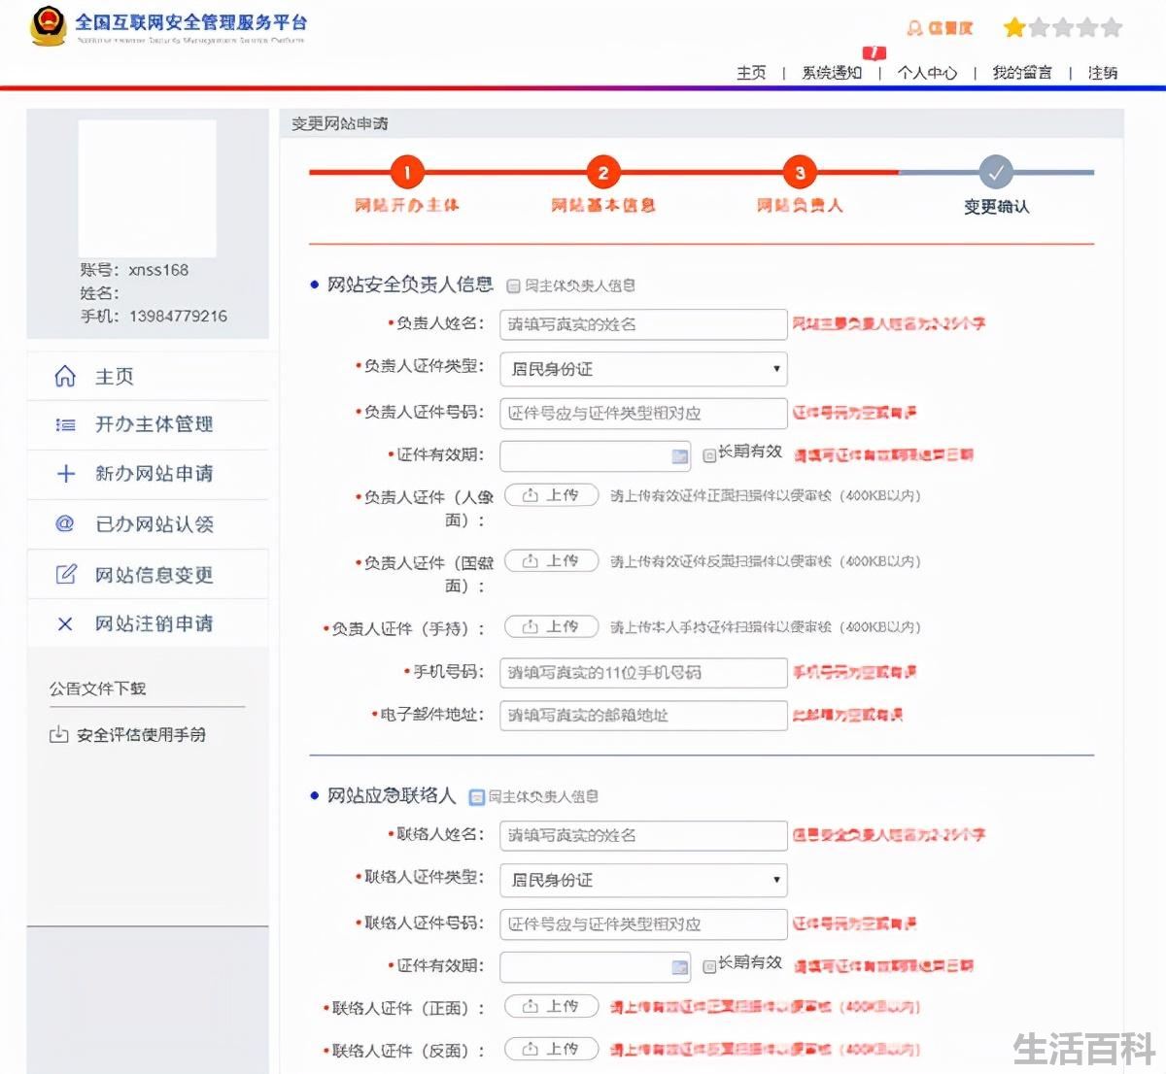
Task: Check 同主体负责人信息 for 网站安全负责人
Action: tap(513, 286)
